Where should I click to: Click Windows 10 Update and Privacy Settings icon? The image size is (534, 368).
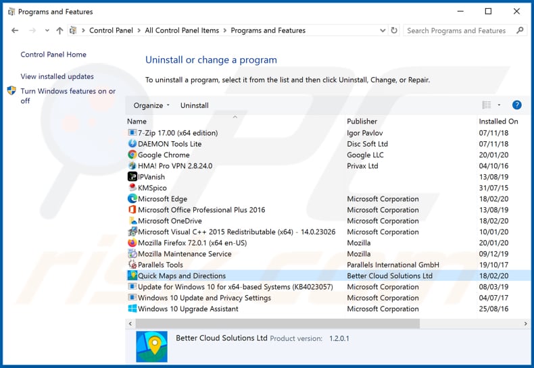point(132,297)
